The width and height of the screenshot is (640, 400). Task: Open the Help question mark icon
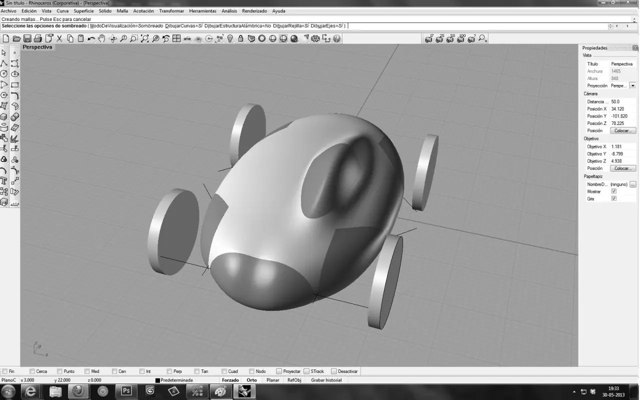point(337,38)
